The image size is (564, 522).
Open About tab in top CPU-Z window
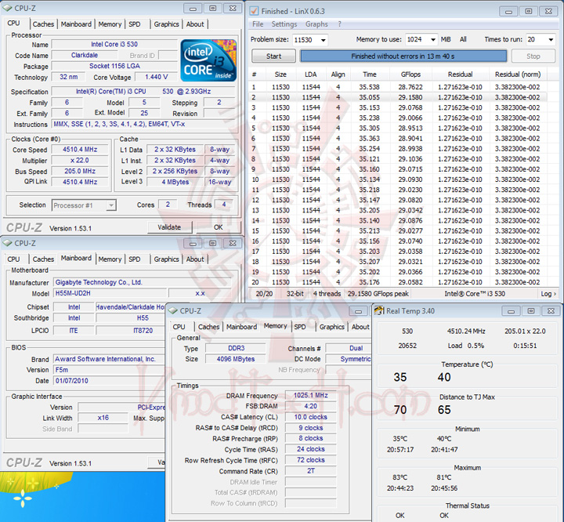pos(195,24)
